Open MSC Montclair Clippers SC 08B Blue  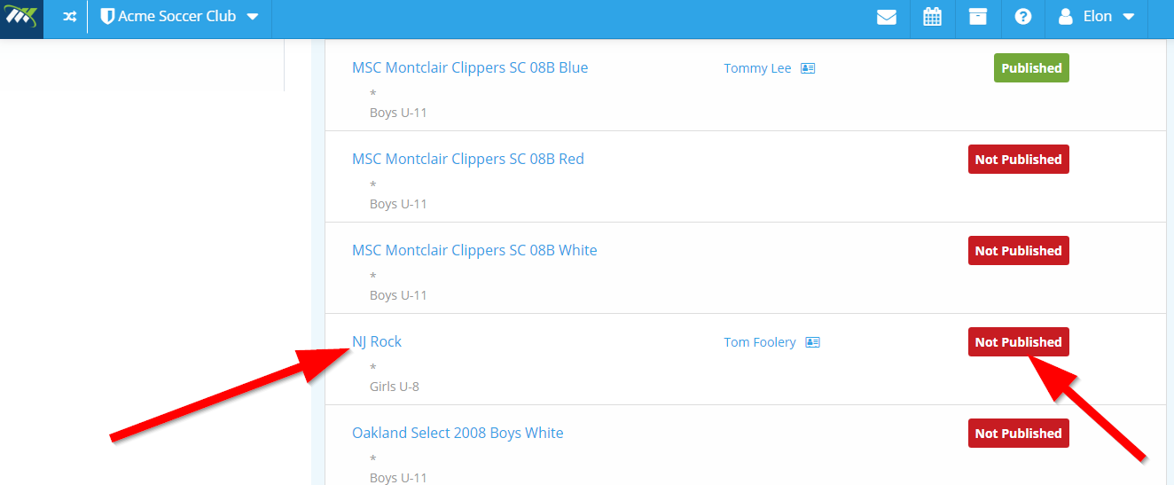[470, 67]
